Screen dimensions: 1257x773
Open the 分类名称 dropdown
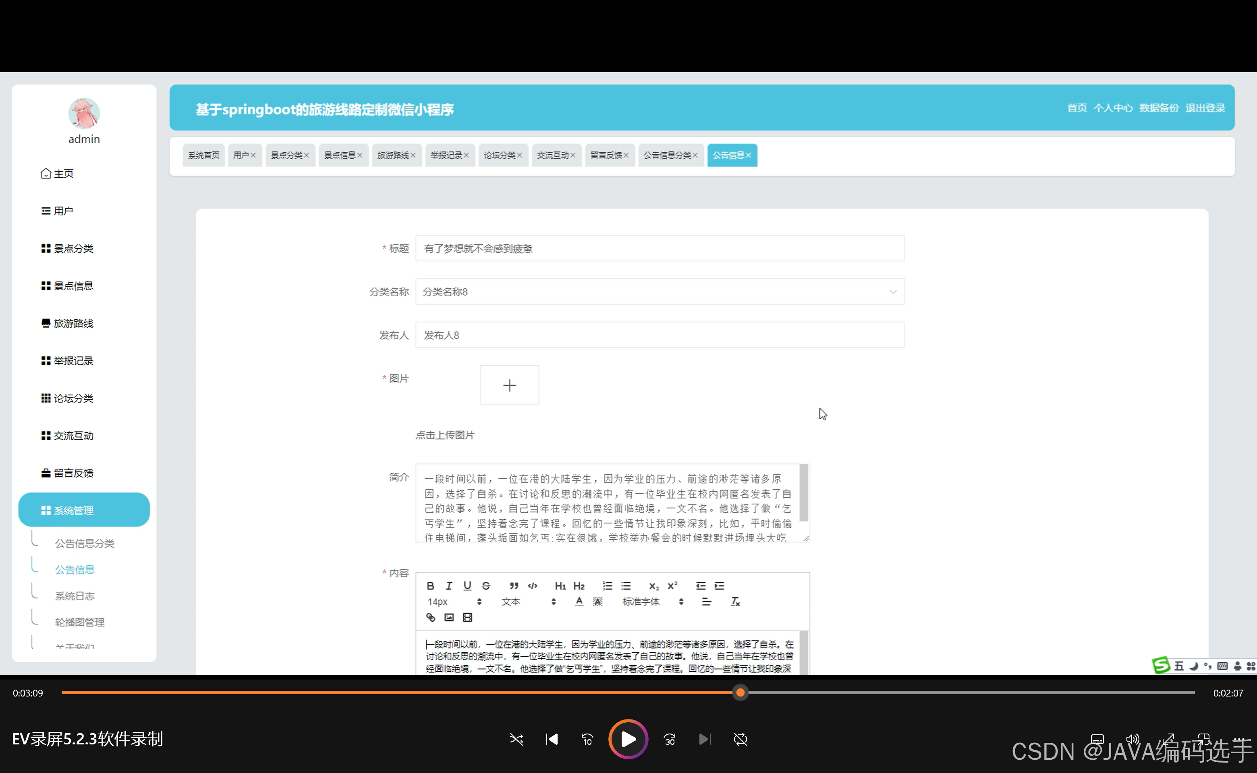point(659,292)
